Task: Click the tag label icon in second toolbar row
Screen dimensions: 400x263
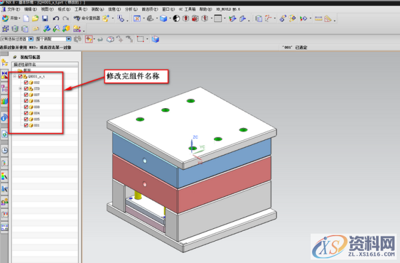Action: pos(36,29)
